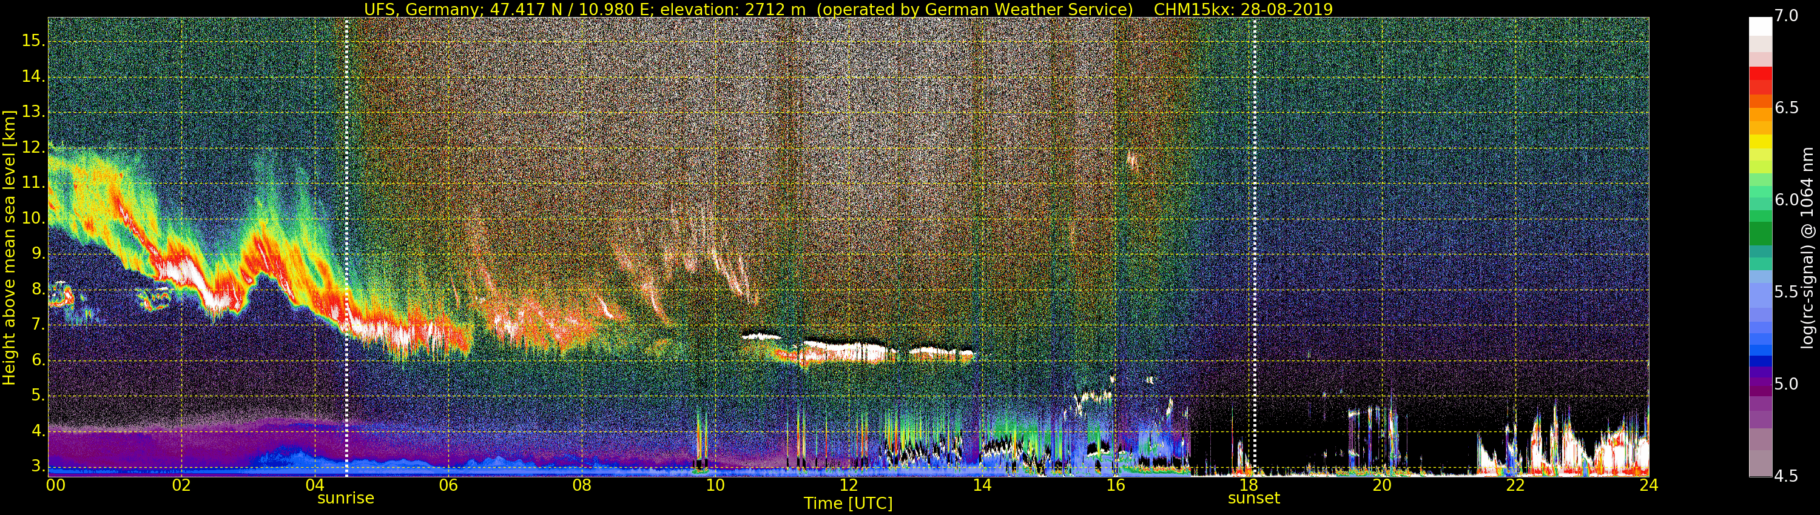Click the "5.0" colorbar value

click(1787, 385)
